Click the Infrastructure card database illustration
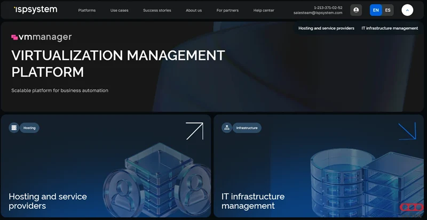Viewport: 427px width, 220px height. point(366,184)
